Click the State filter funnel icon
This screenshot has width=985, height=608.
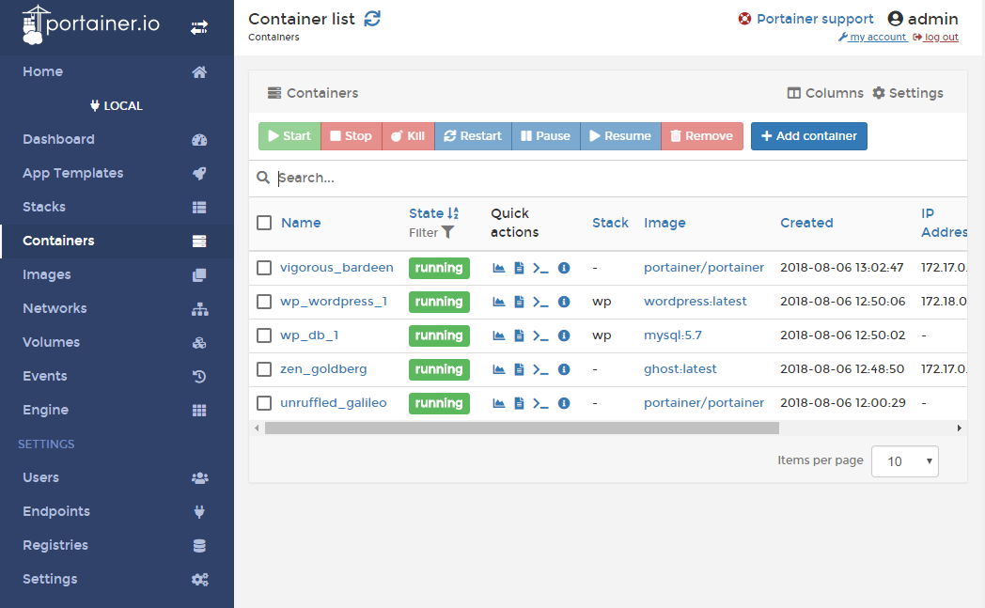448,232
